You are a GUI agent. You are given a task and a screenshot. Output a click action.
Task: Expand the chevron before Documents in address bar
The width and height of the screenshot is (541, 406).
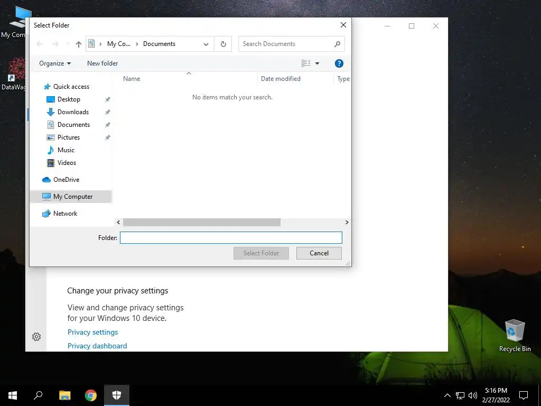[137, 44]
